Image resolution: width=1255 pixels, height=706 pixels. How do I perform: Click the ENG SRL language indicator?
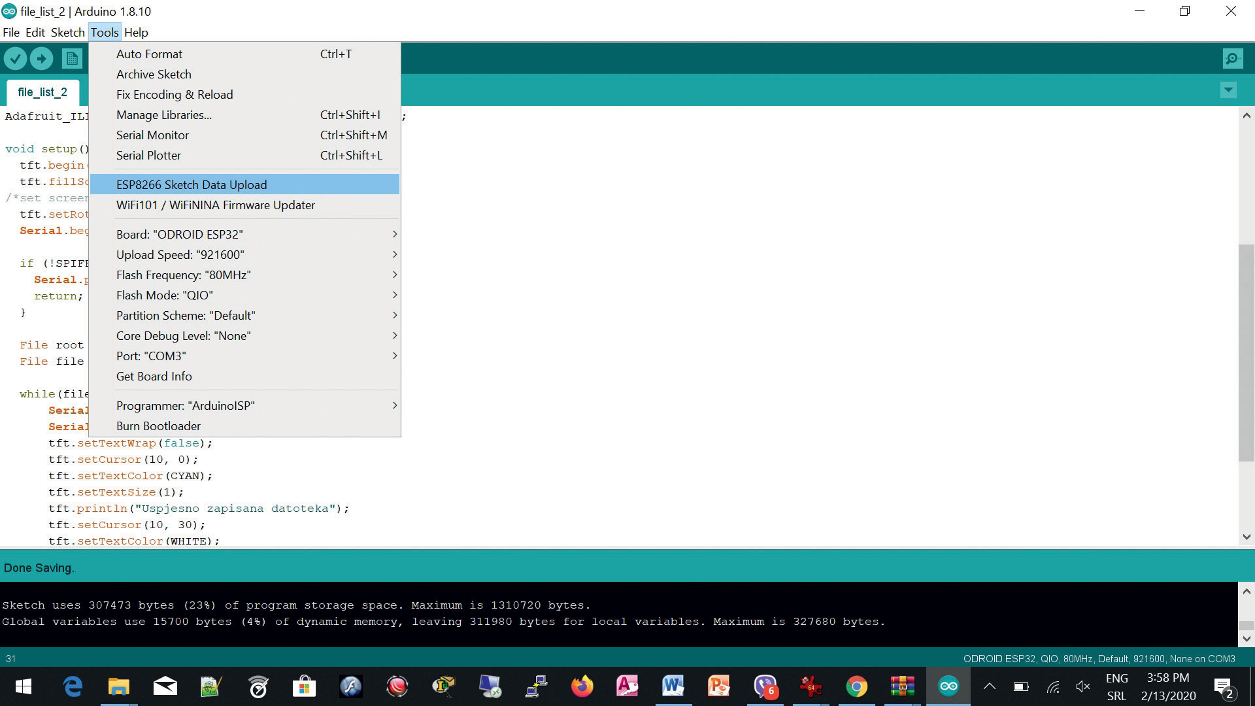[x=1116, y=687]
